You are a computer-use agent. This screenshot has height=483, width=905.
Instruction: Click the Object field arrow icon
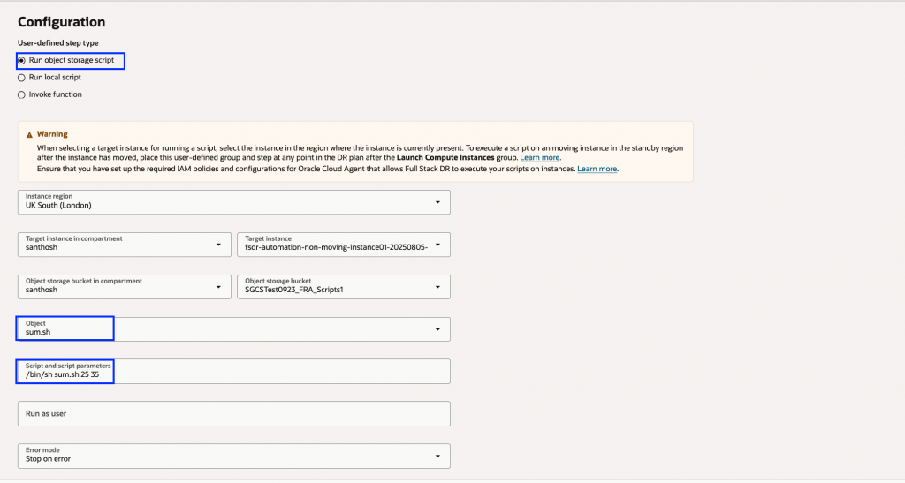[x=438, y=329]
